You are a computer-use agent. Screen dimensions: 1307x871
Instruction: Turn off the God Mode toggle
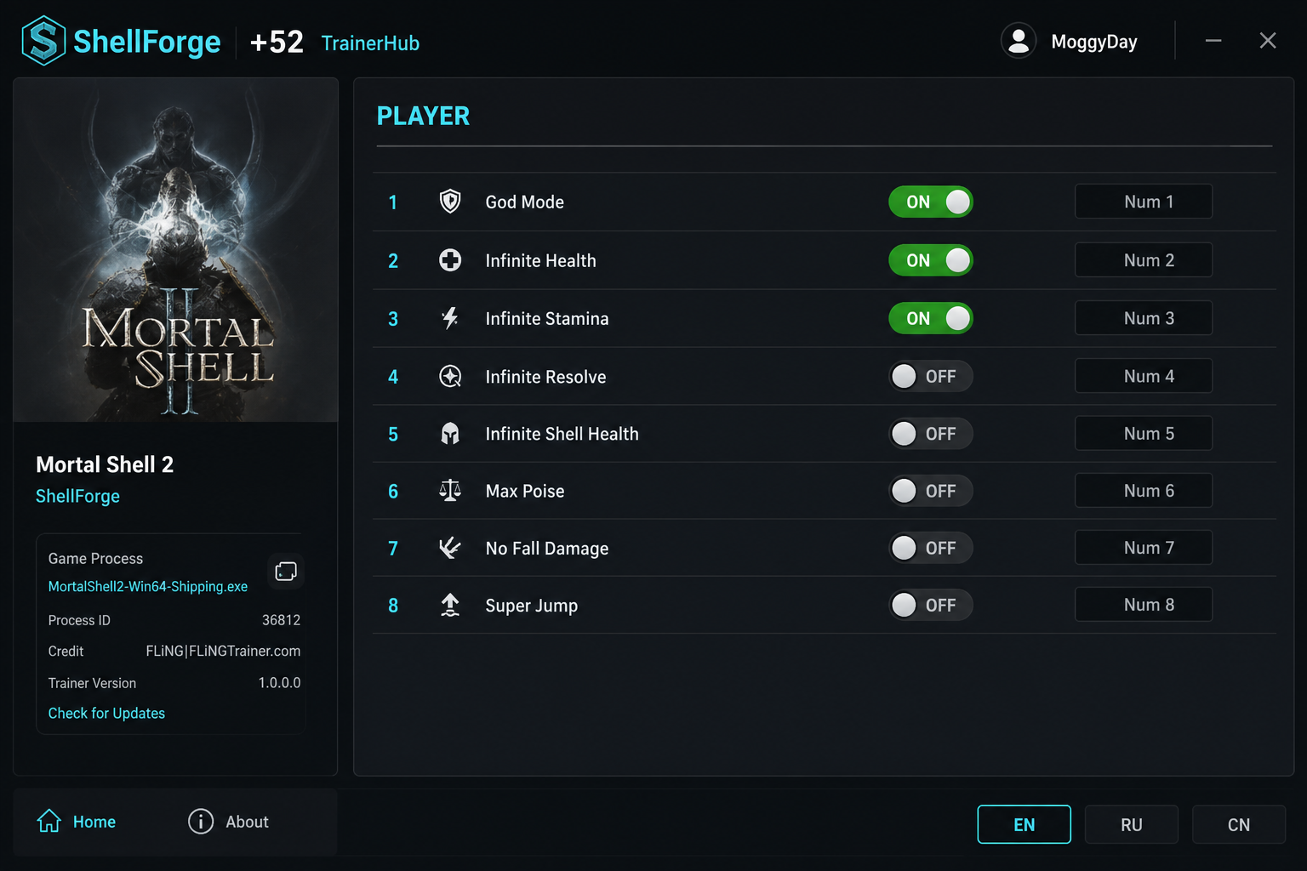tap(931, 202)
